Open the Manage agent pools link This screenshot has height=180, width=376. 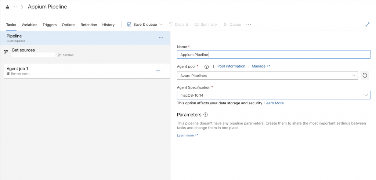tap(261, 66)
